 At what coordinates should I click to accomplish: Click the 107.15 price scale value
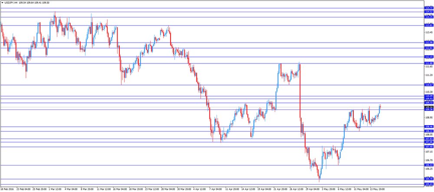(x=429, y=152)
